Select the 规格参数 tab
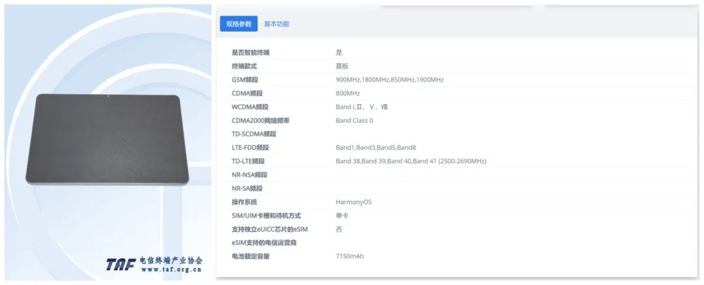 239,24
